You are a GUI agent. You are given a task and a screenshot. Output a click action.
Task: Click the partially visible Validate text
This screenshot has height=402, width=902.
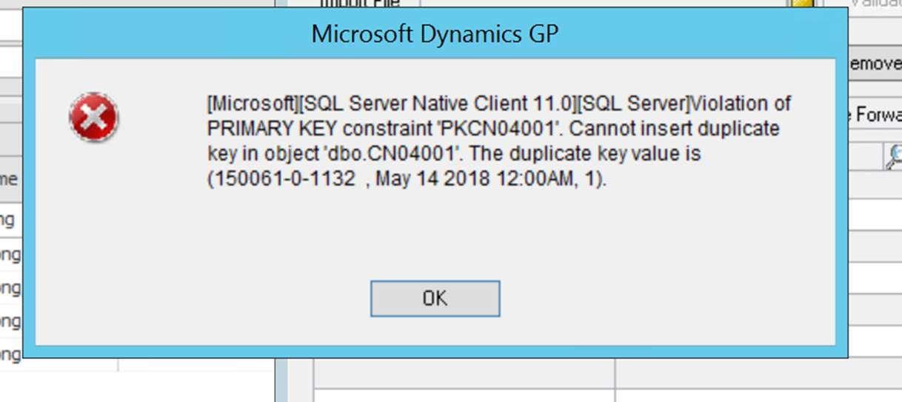click(x=874, y=3)
